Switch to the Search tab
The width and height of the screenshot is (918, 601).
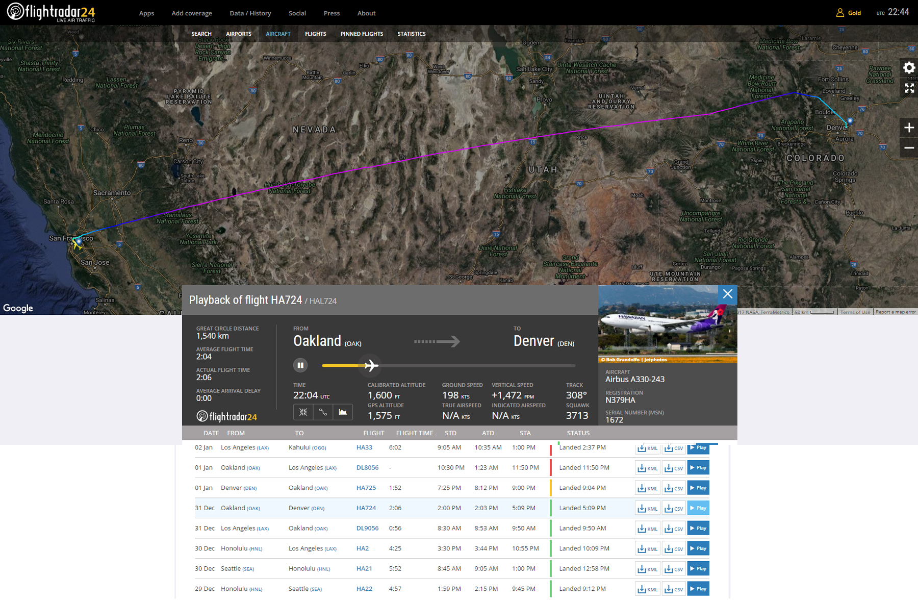pos(201,34)
